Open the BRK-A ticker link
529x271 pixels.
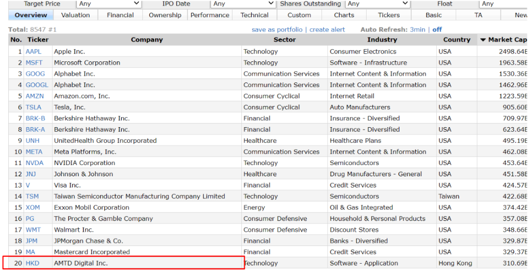click(35, 130)
